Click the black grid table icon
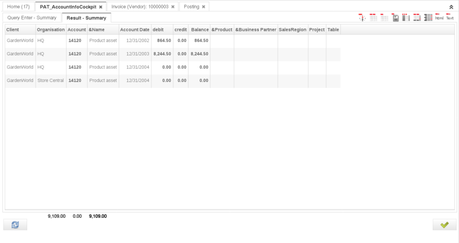The image size is (459, 243). 428,18
